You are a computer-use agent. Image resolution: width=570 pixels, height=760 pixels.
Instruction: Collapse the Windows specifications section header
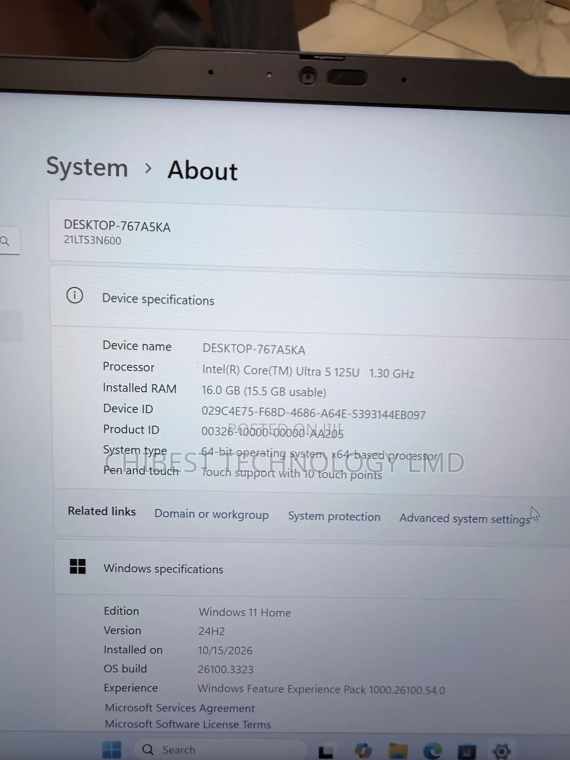(312, 569)
